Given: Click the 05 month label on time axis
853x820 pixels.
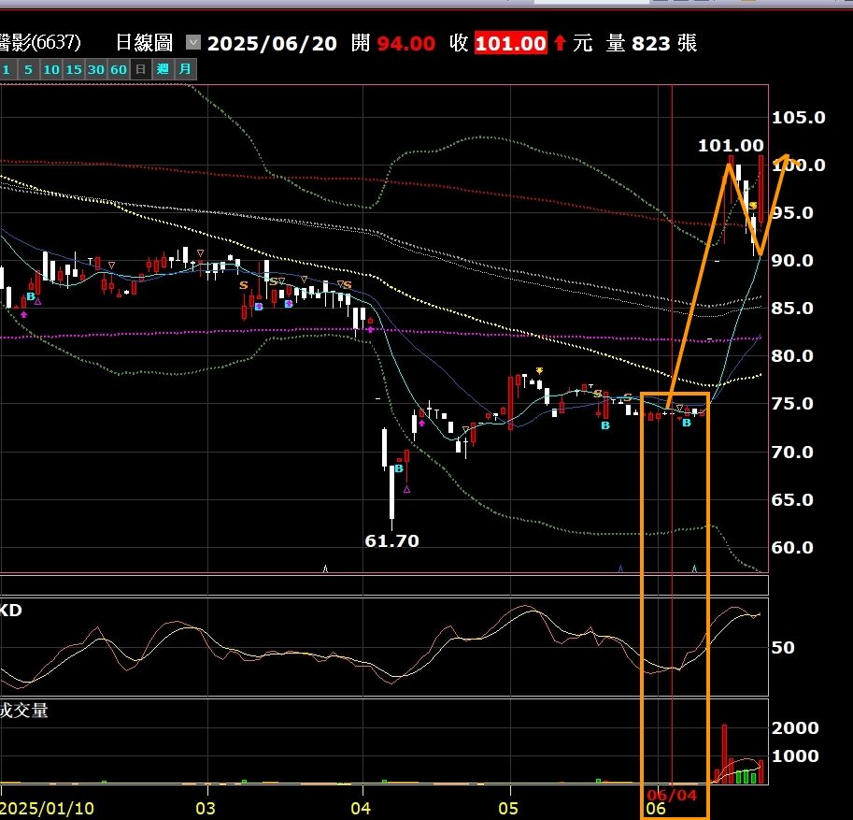Looking at the screenshot, I should [508, 809].
